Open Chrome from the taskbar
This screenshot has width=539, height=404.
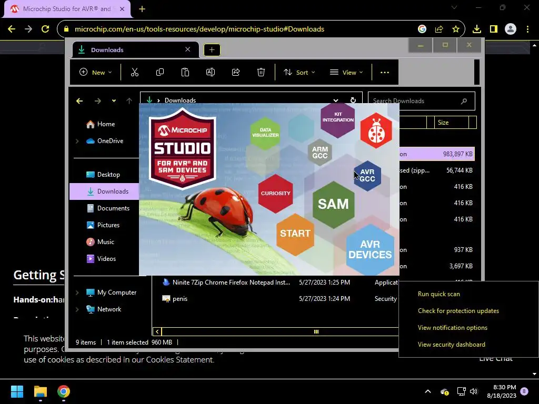tap(64, 391)
